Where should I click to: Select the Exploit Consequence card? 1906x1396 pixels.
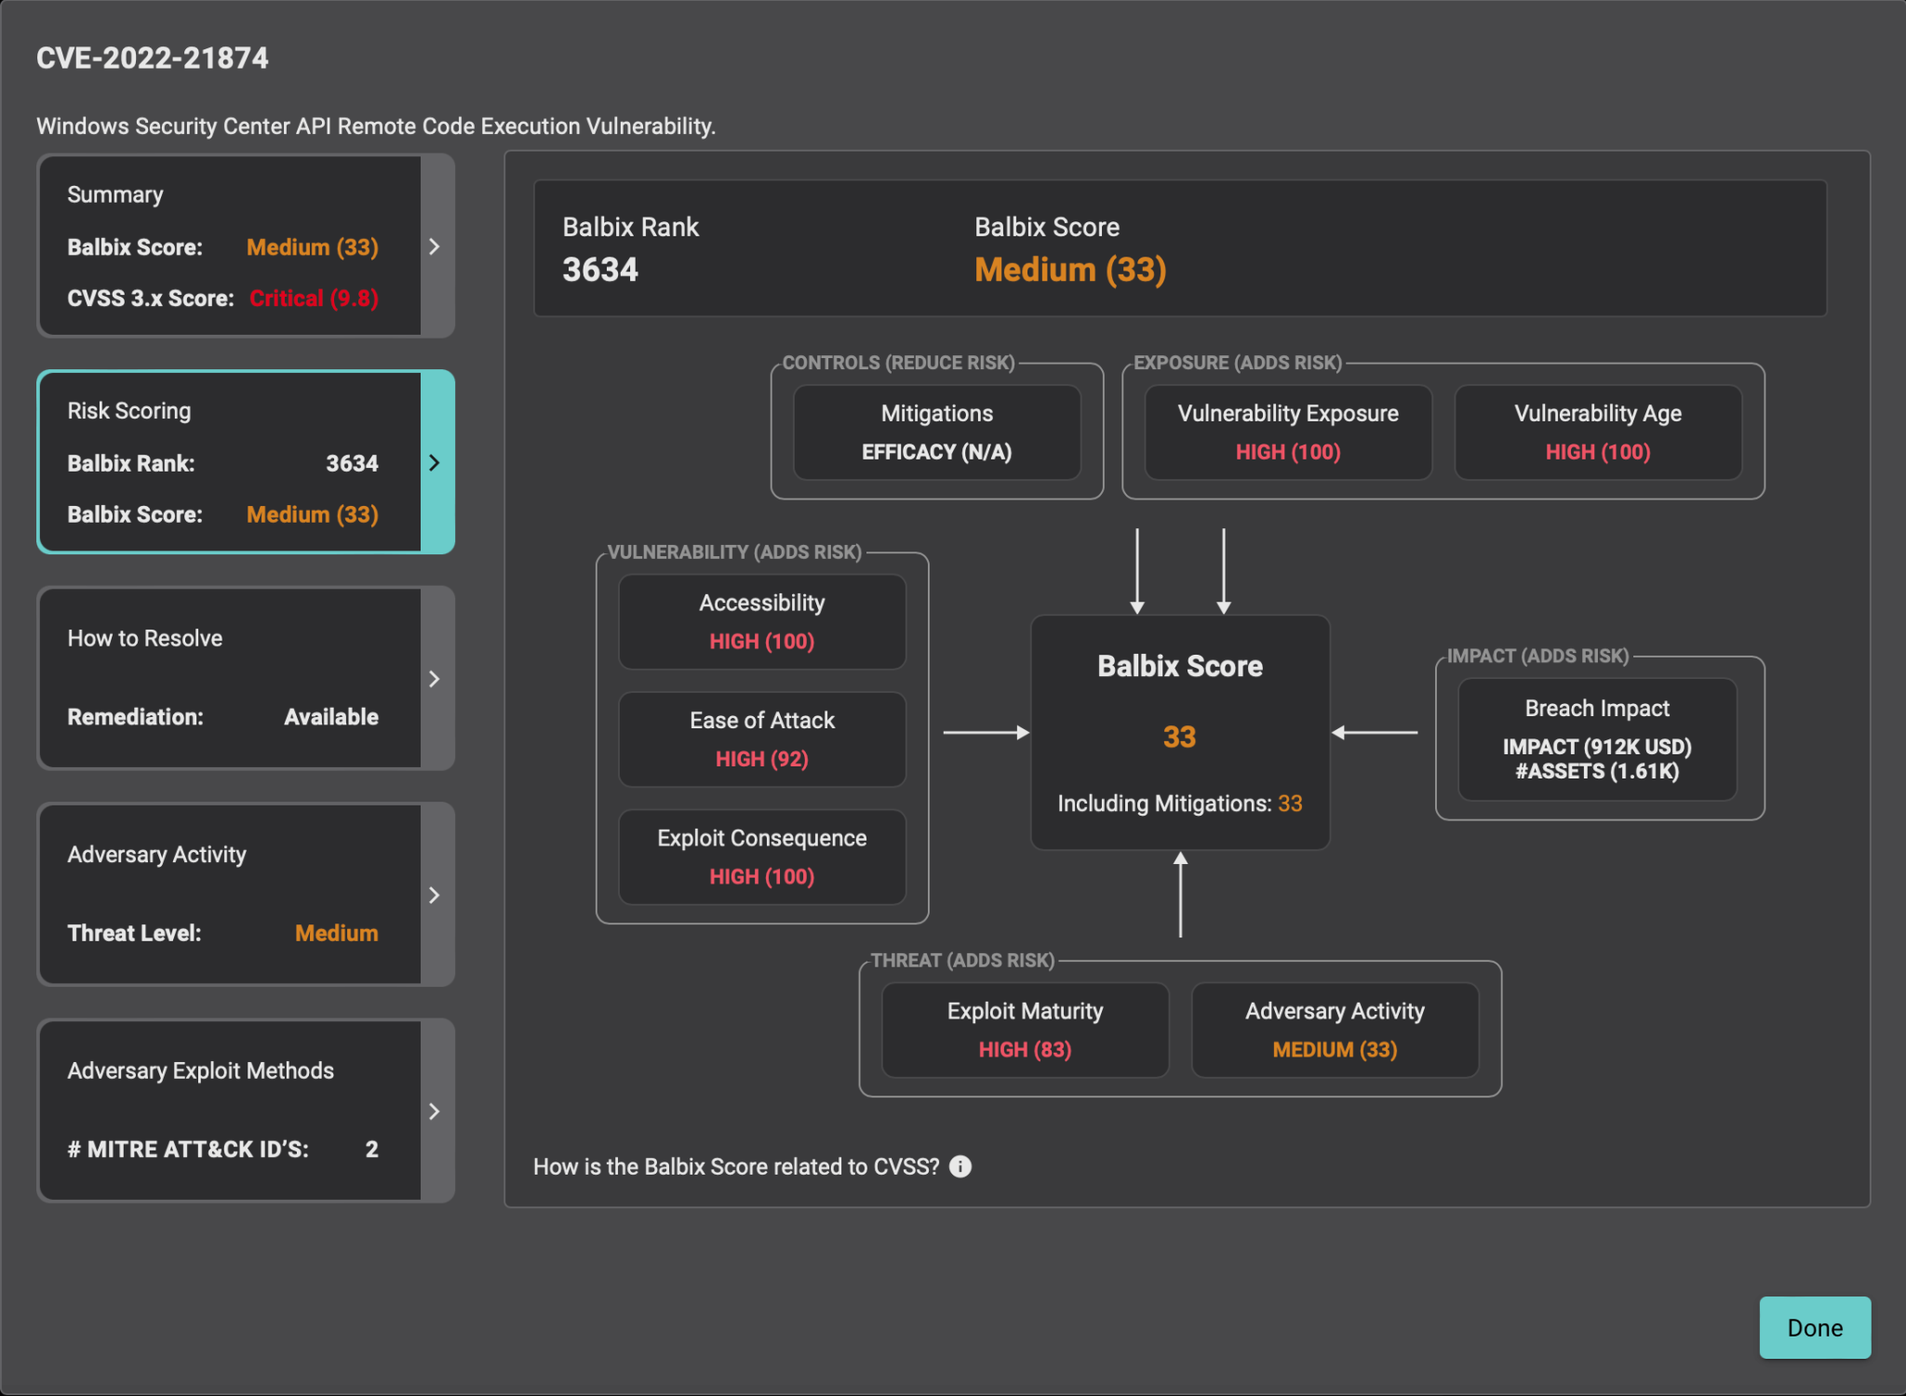pos(761,857)
